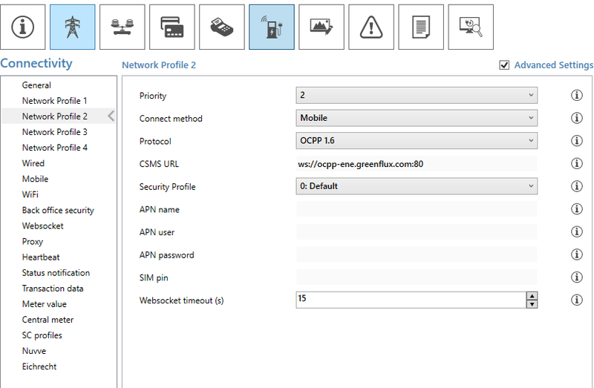
Task: Uncheck the Advanced Settings checkbox
Action: click(x=505, y=65)
